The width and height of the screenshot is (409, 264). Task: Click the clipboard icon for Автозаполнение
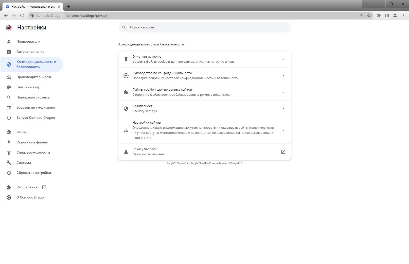9,52
